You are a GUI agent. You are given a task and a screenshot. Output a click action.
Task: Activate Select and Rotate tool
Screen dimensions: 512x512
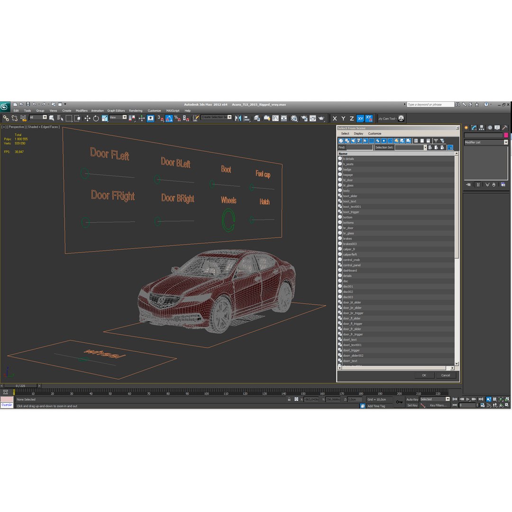pos(96,118)
